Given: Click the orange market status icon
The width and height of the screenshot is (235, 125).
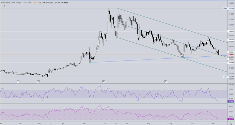Looking at the screenshot, I should [35, 2].
